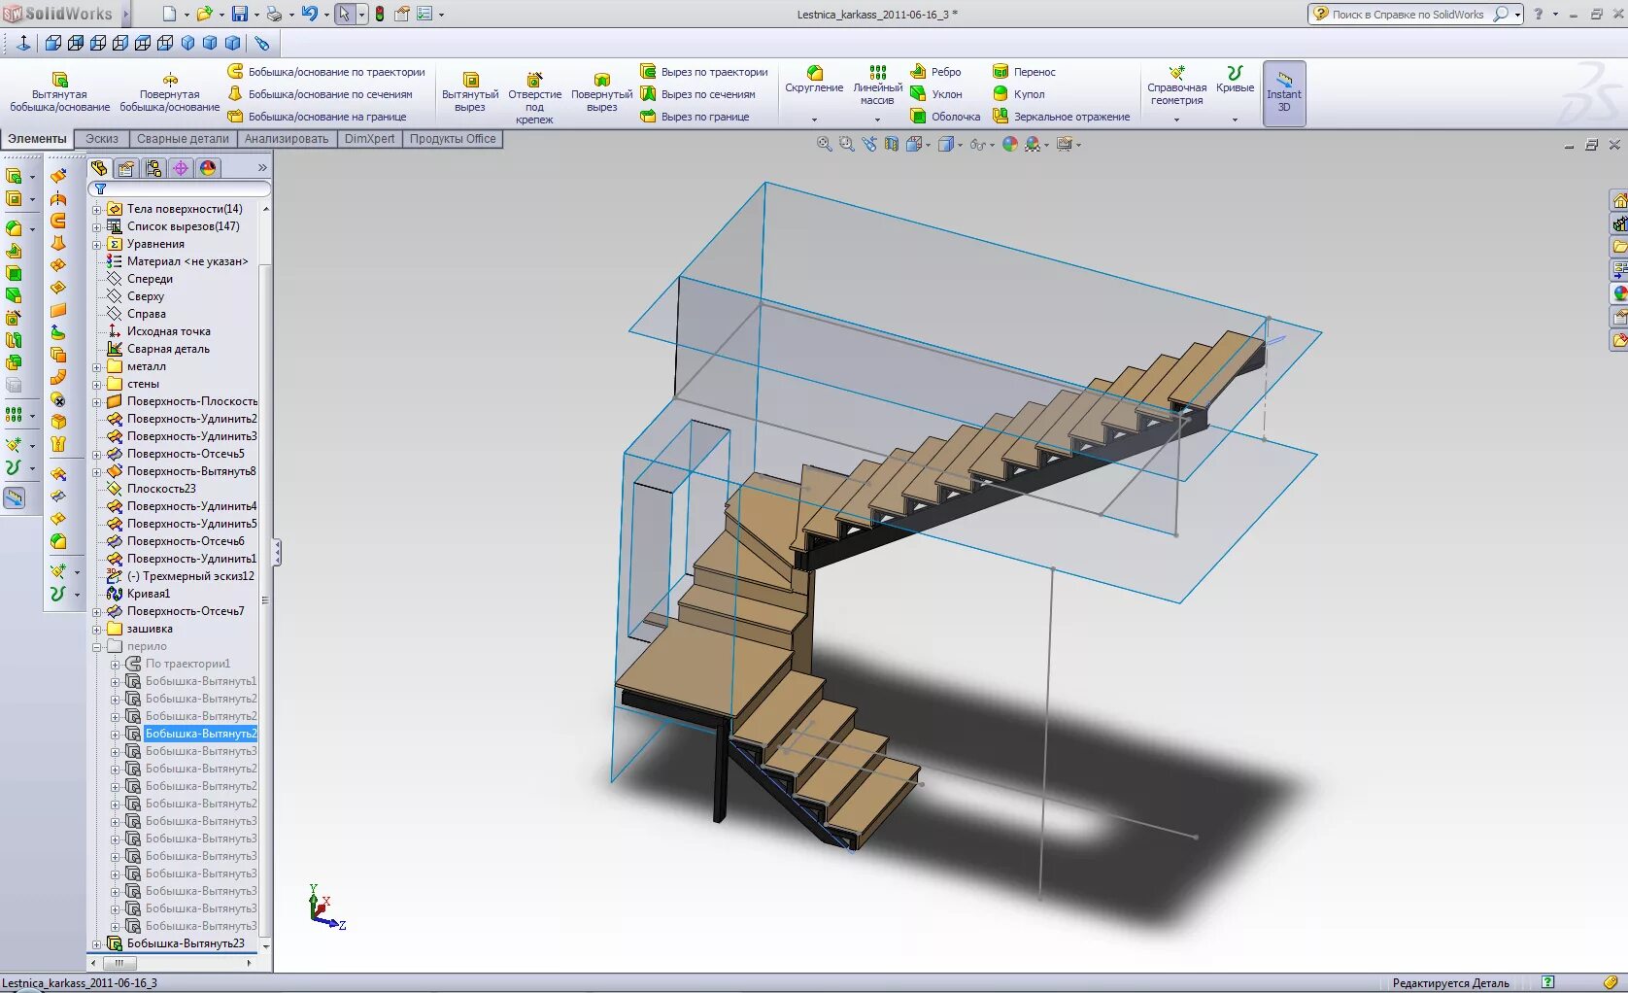Select Плоскость23 in feature tree
This screenshot has height=993, width=1628.
click(152, 489)
